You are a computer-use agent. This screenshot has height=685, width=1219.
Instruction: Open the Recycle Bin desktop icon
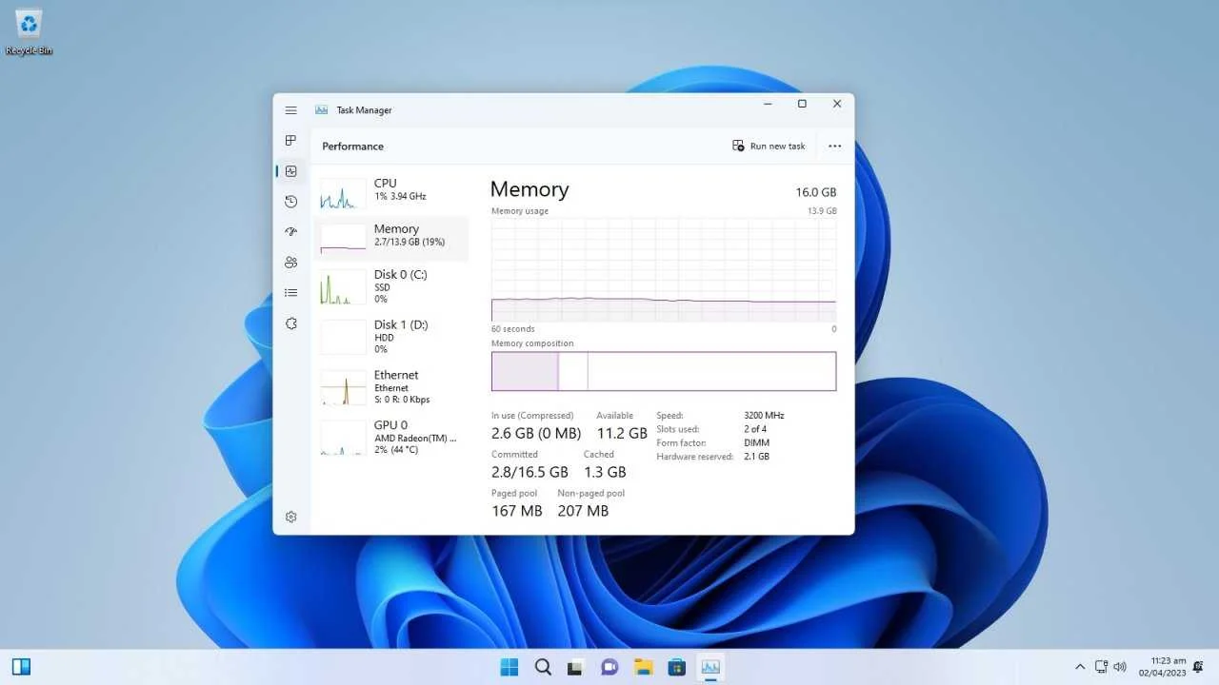(29, 31)
